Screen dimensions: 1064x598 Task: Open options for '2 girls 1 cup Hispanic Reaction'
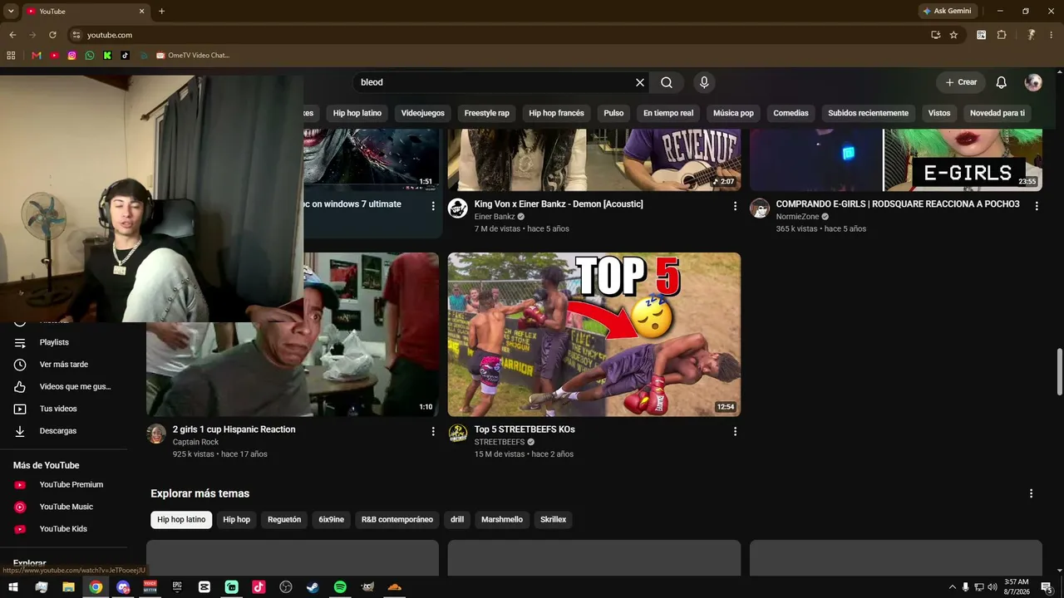(433, 431)
